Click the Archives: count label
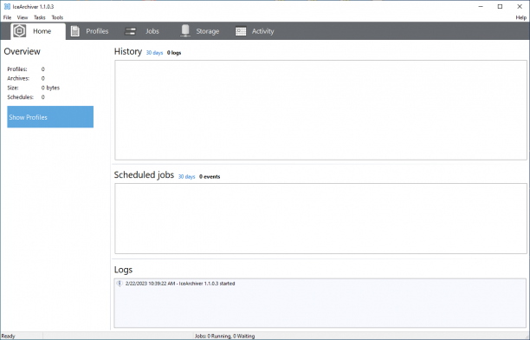 18,78
